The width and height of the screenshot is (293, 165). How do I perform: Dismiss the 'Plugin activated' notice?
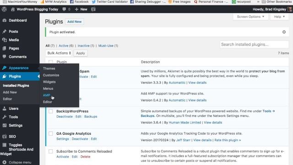coord(284,32)
